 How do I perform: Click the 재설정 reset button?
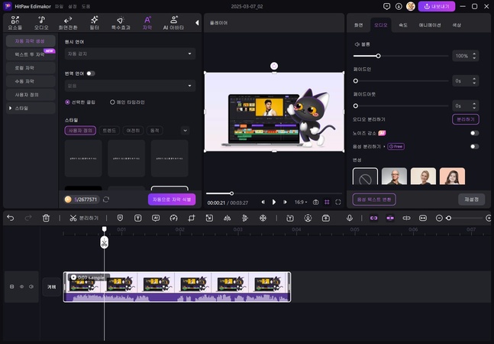coord(471,199)
